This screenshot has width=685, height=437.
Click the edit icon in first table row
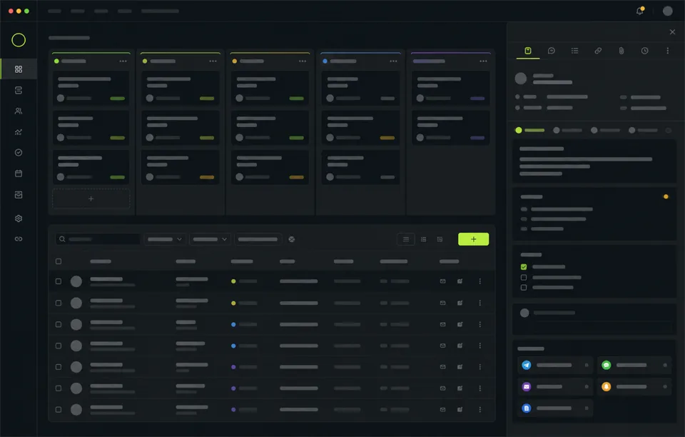(x=460, y=281)
